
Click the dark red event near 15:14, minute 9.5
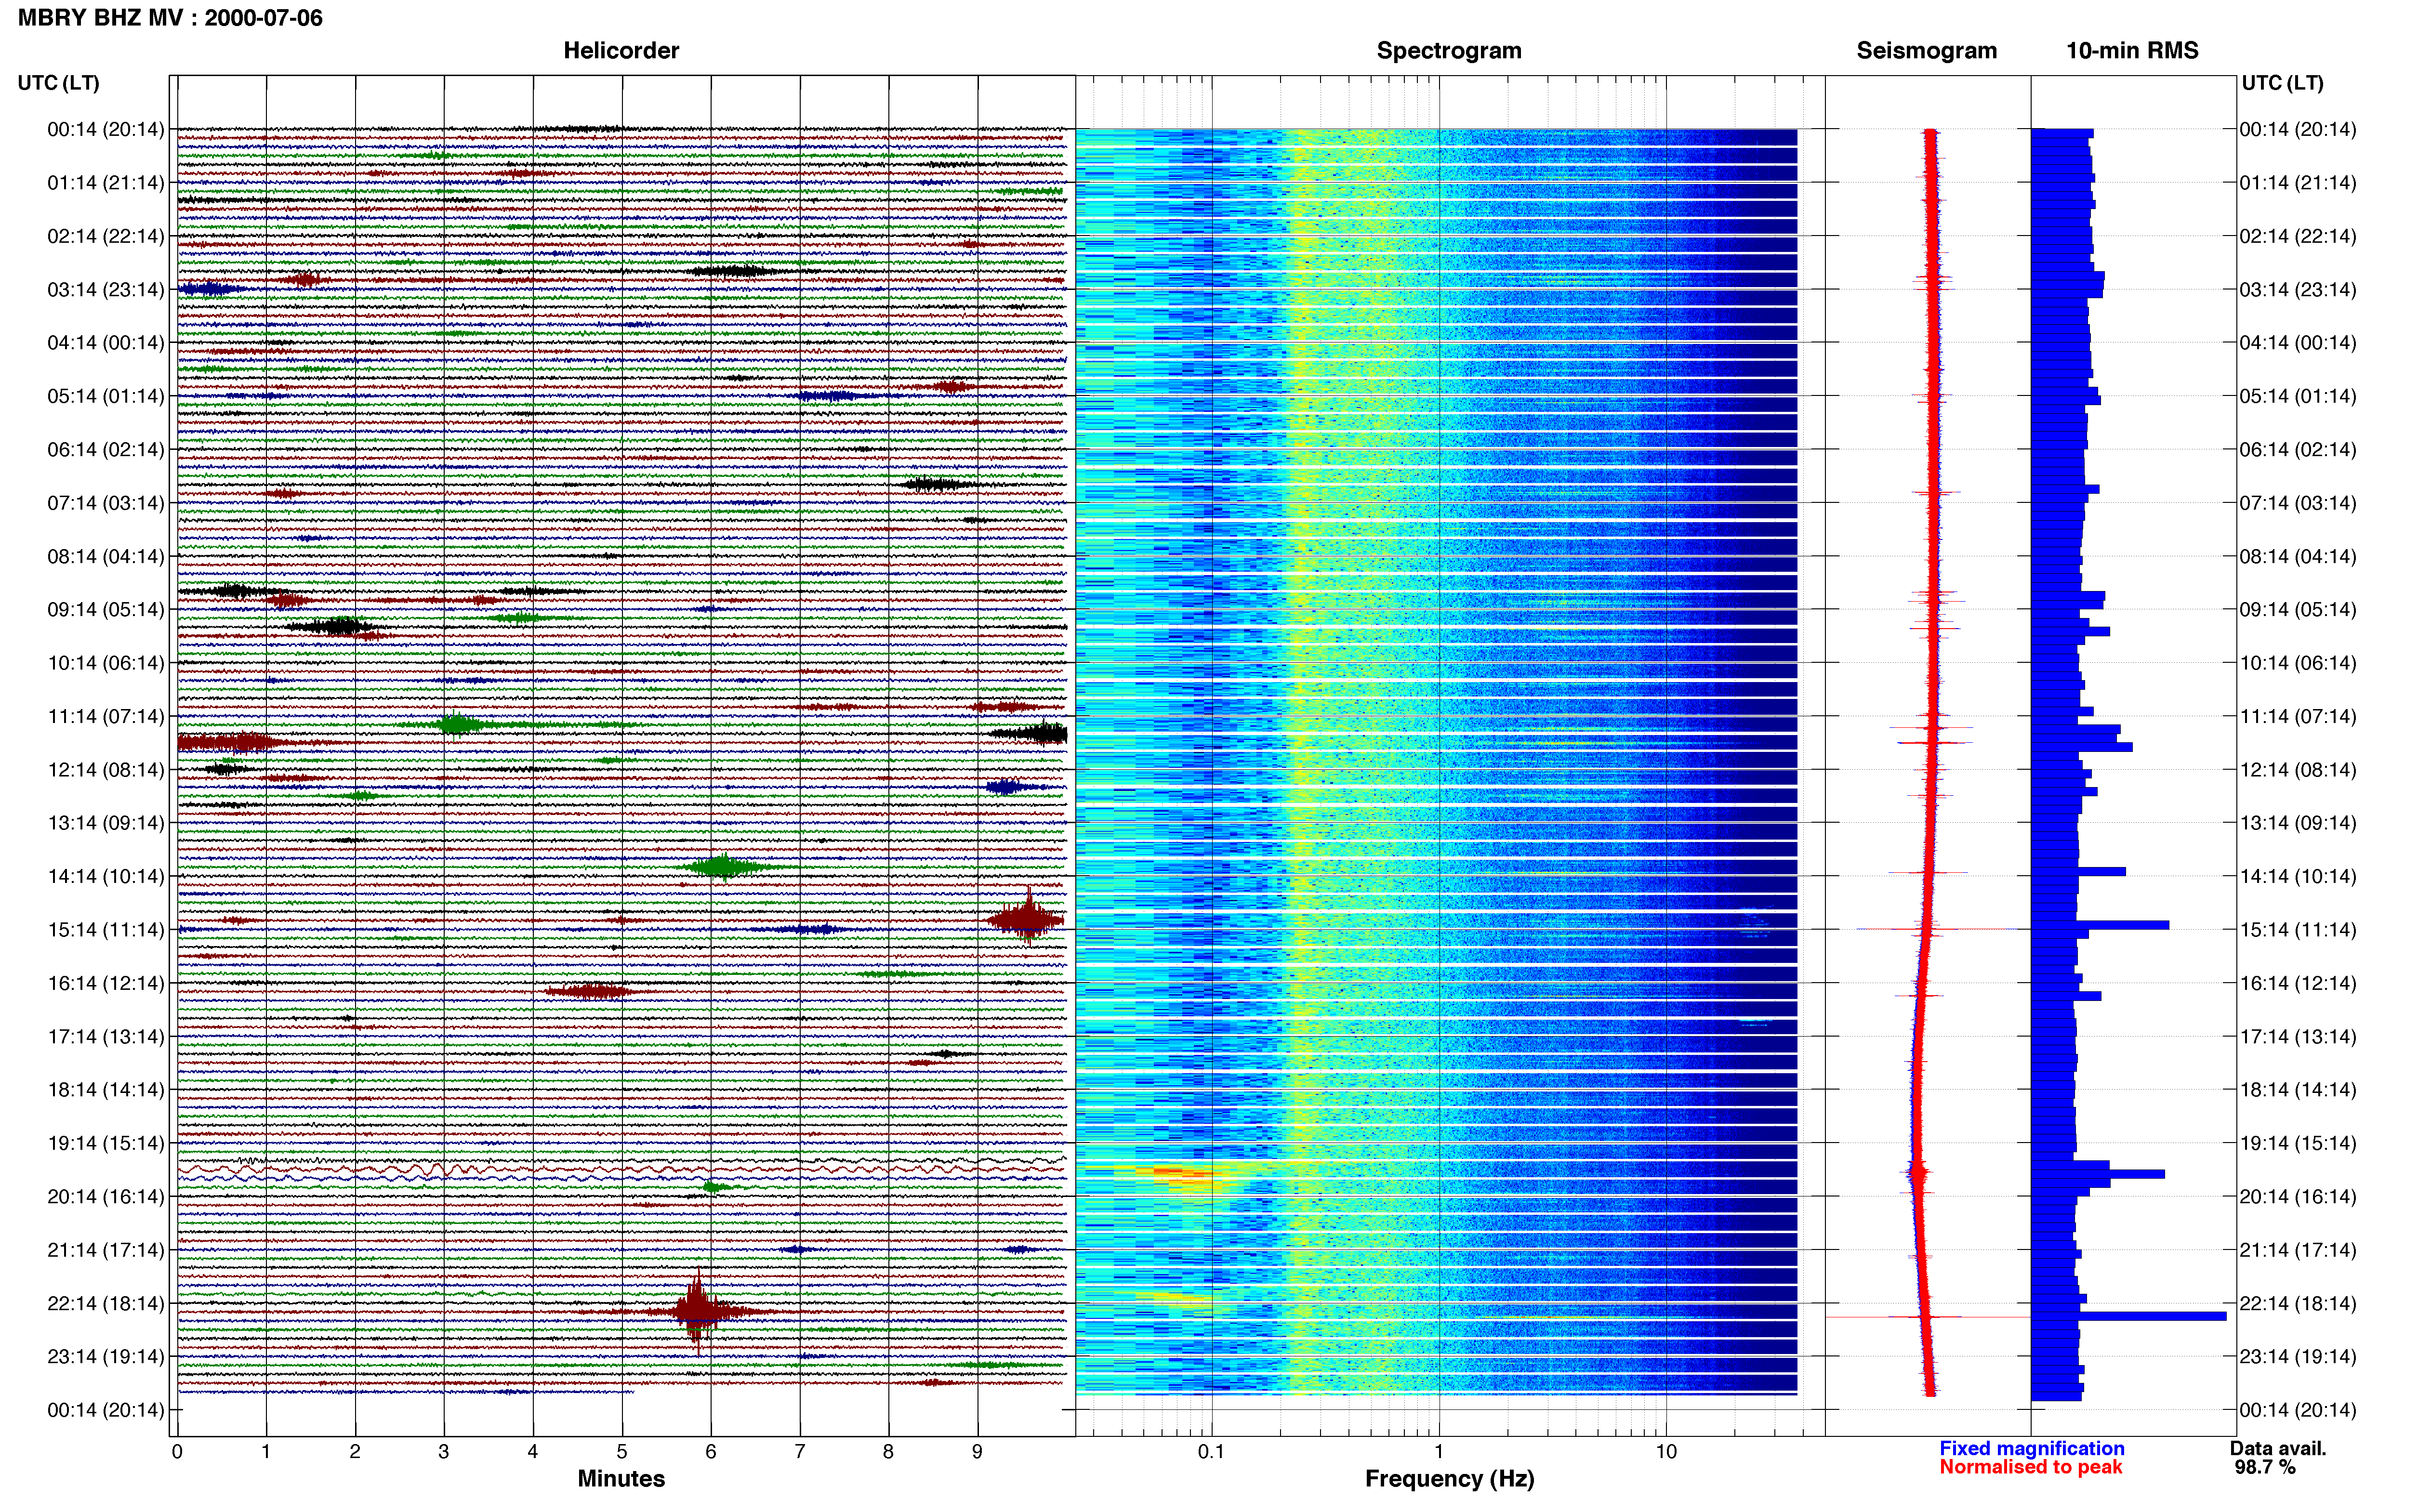pos(1026,919)
